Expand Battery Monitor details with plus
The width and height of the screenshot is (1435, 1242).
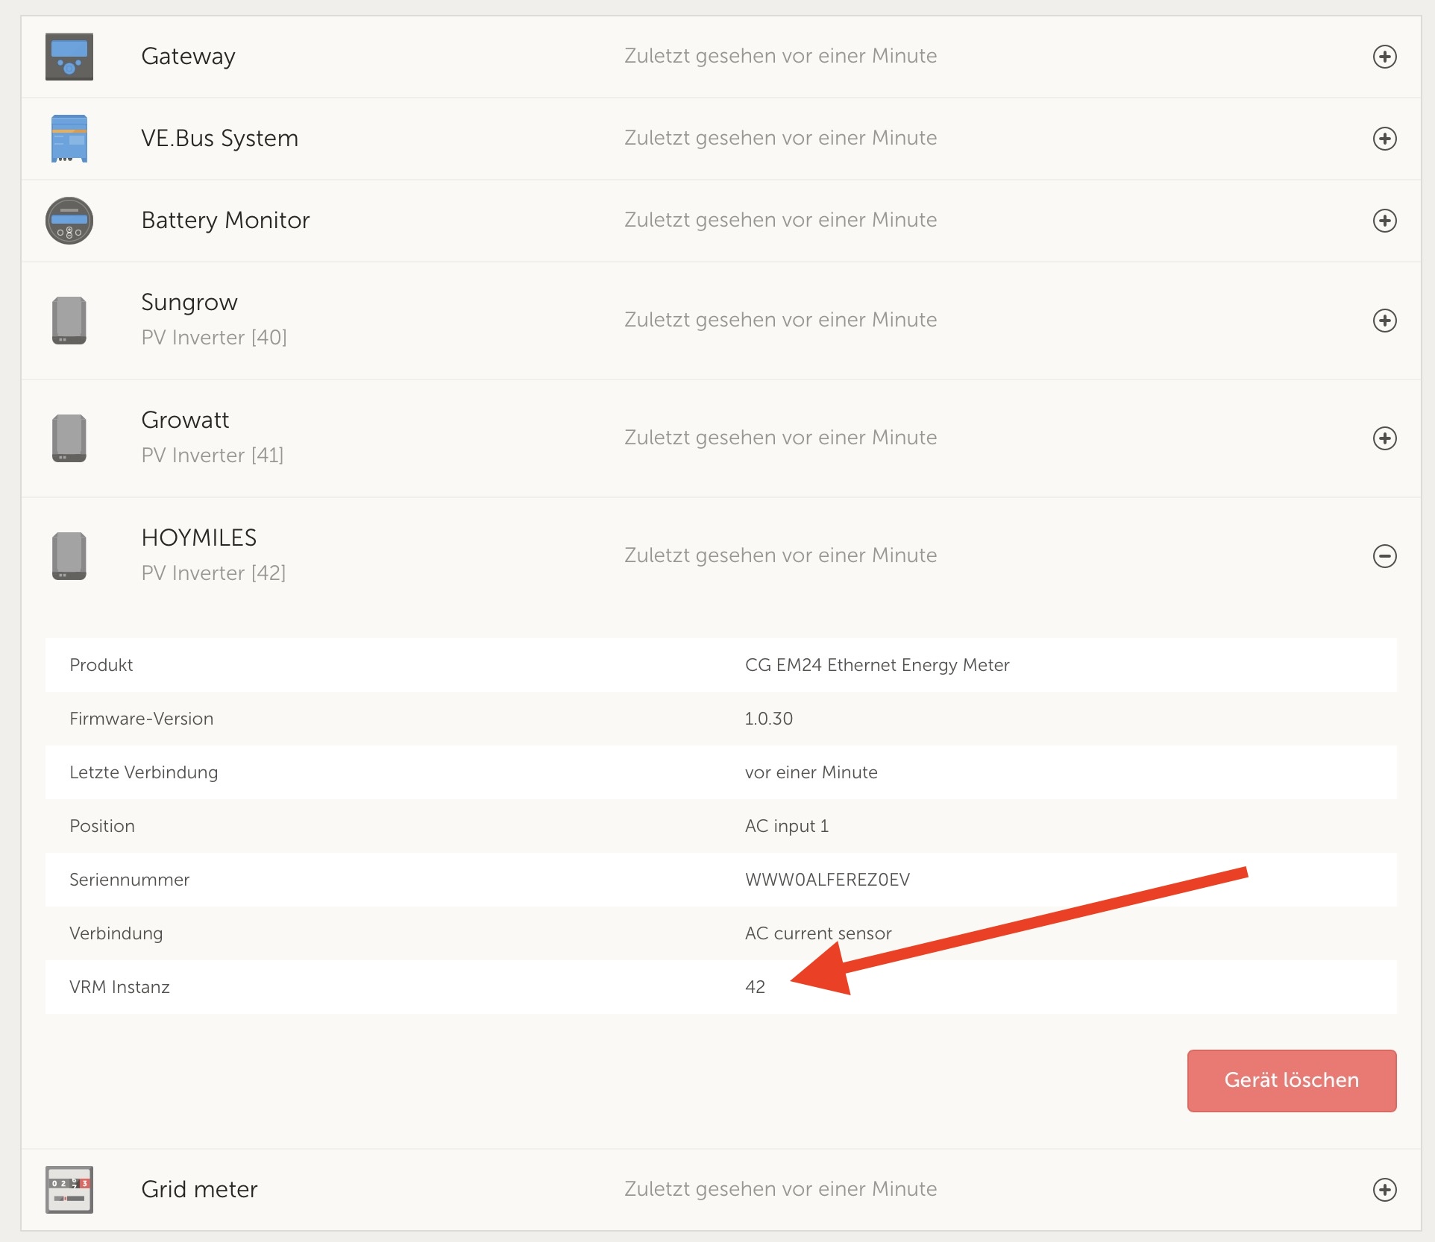click(1384, 221)
